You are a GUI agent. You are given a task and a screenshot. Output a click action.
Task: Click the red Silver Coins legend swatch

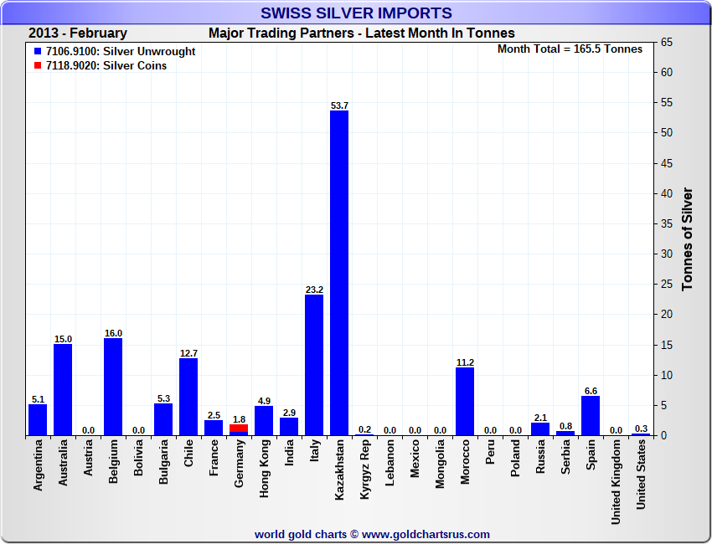pyautogui.click(x=37, y=66)
